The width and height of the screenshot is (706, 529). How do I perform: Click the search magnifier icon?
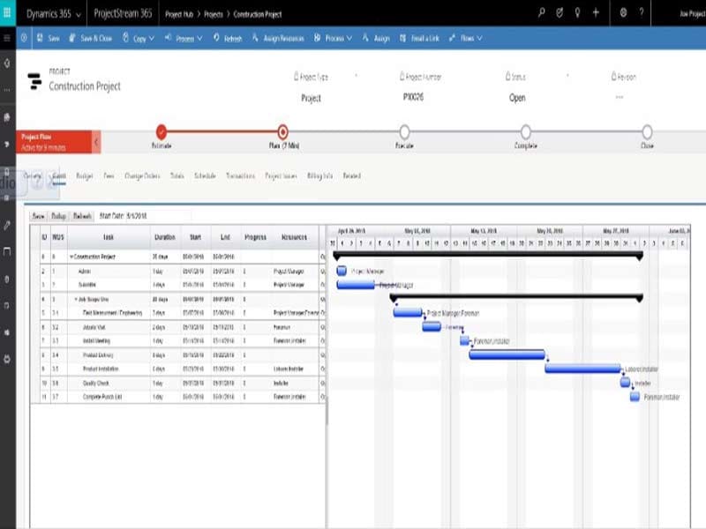[x=542, y=13]
